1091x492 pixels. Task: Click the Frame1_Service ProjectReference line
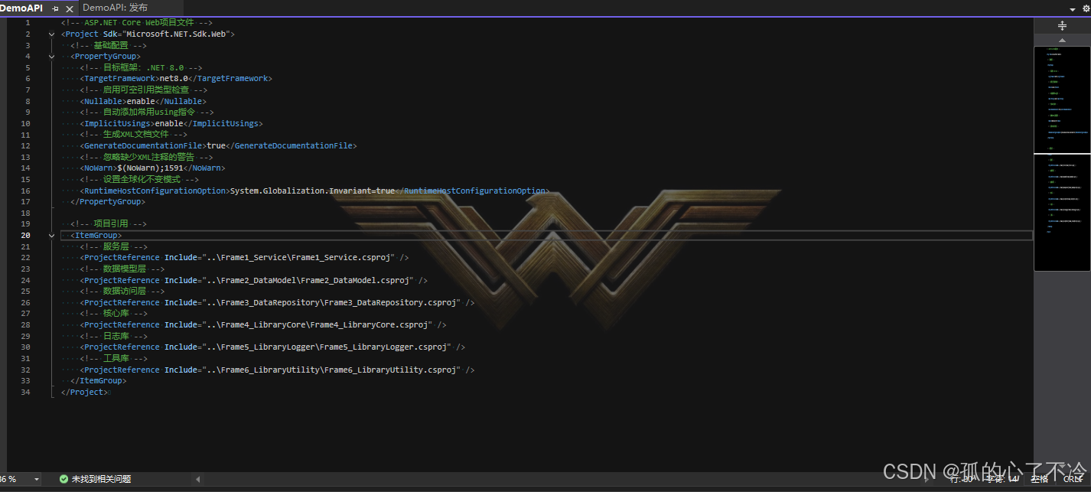(x=244, y=257)
